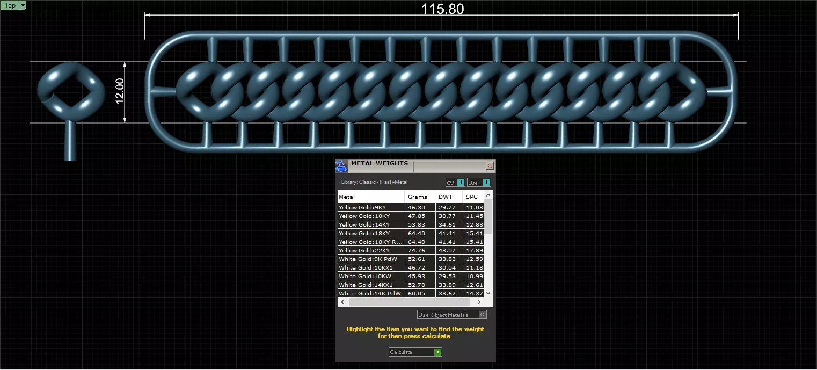The width and height of the screenshot is (817, 370).
Task: Click the green Calculate arrow icon
Action: [438, 352]
